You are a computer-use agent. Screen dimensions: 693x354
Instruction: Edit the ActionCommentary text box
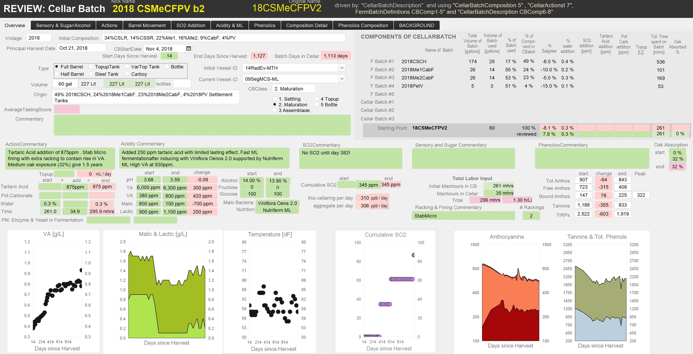(x=60, y=158)
